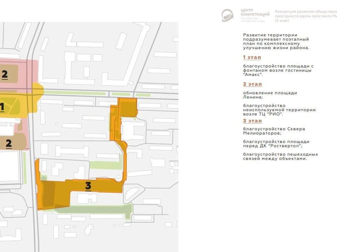Select the '1 этап' heading
Screen dimensions: 337x252
252,57
